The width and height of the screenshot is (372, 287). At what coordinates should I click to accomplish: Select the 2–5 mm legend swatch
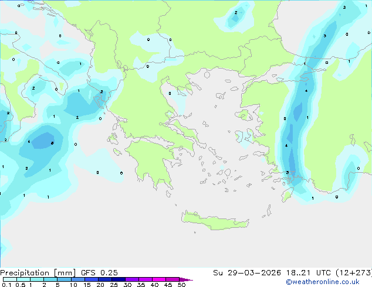(50, 279)
